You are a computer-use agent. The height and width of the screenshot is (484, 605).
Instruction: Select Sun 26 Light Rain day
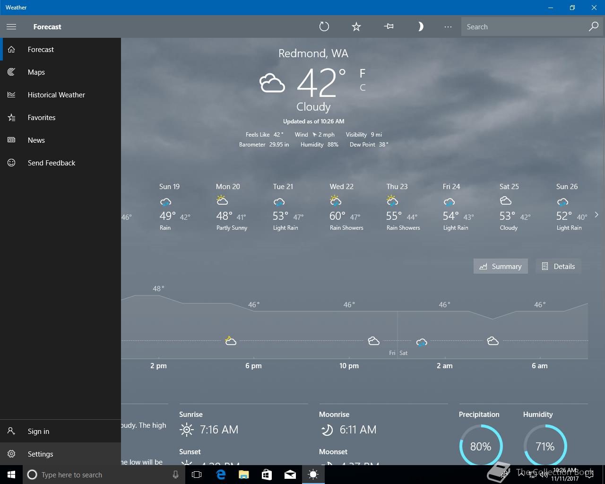[x=572, y=207]
